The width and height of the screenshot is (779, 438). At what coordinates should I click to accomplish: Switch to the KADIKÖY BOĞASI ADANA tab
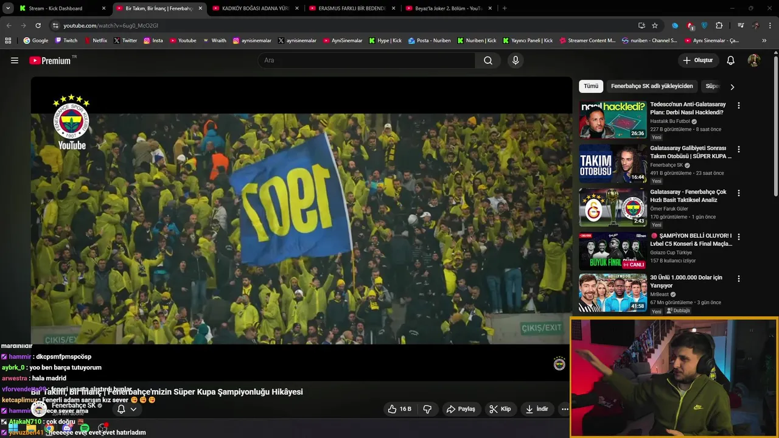tap(254, 8)
